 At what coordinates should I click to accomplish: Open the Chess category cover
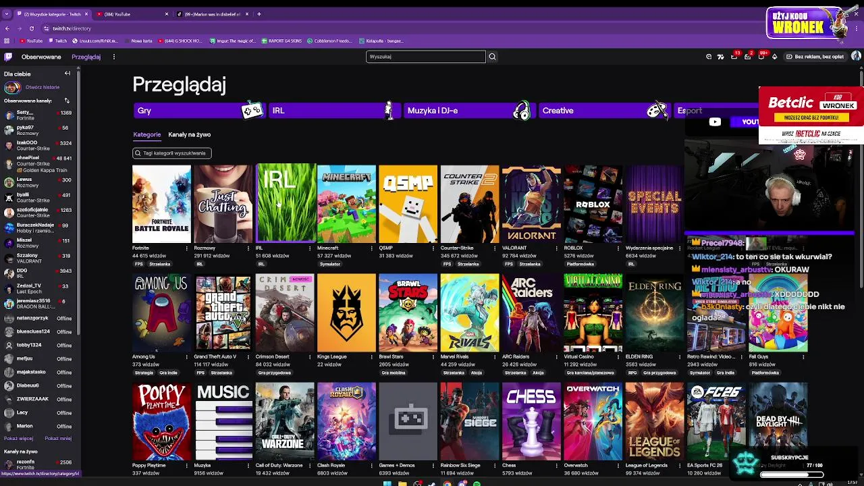point(531,421)
